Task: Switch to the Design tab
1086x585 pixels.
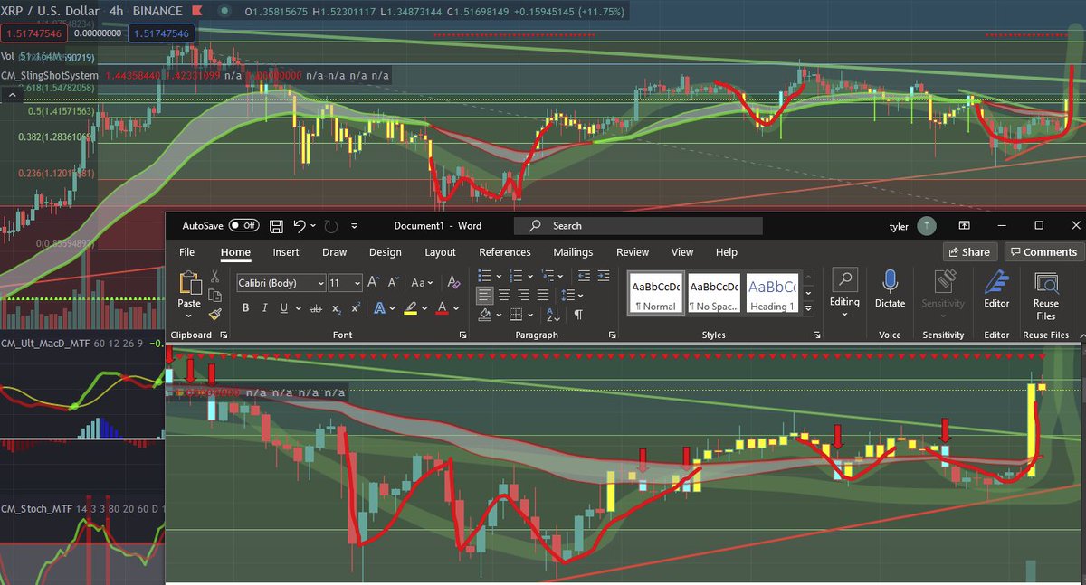Action: pyautogui.click(x=385, y=252)
